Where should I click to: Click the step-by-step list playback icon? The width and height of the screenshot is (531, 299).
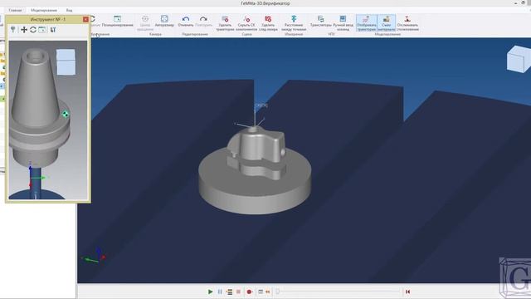click(x=229, y=292)
